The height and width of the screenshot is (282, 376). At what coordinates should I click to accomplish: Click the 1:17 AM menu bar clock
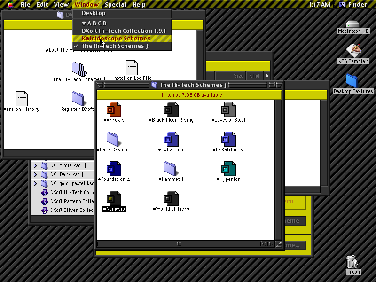click(x=319, y=4)
